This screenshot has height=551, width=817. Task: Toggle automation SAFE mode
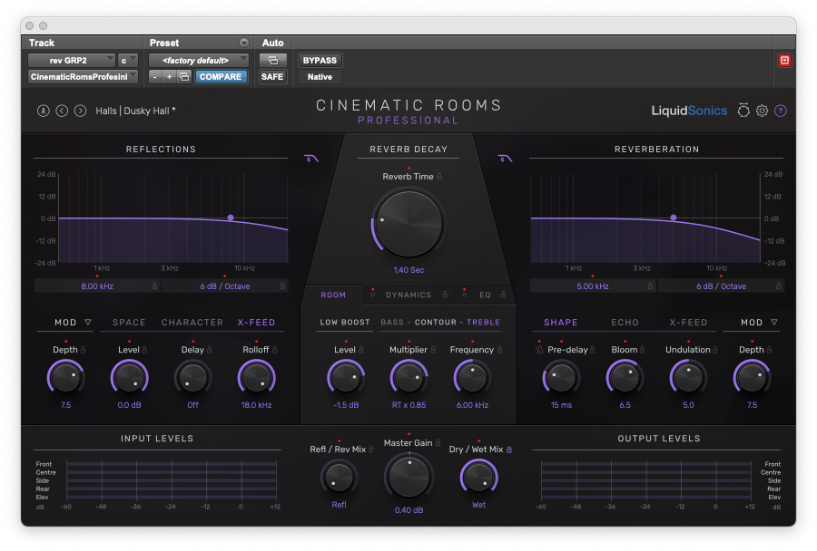click(x=272, y=77)
